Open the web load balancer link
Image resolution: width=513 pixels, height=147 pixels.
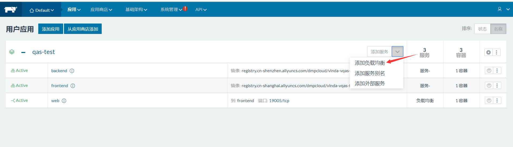click(x=55, y=101)
